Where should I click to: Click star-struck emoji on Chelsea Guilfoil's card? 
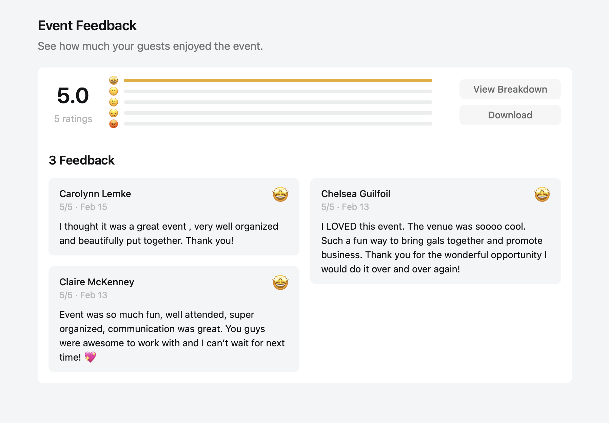(x=542, y=194)
